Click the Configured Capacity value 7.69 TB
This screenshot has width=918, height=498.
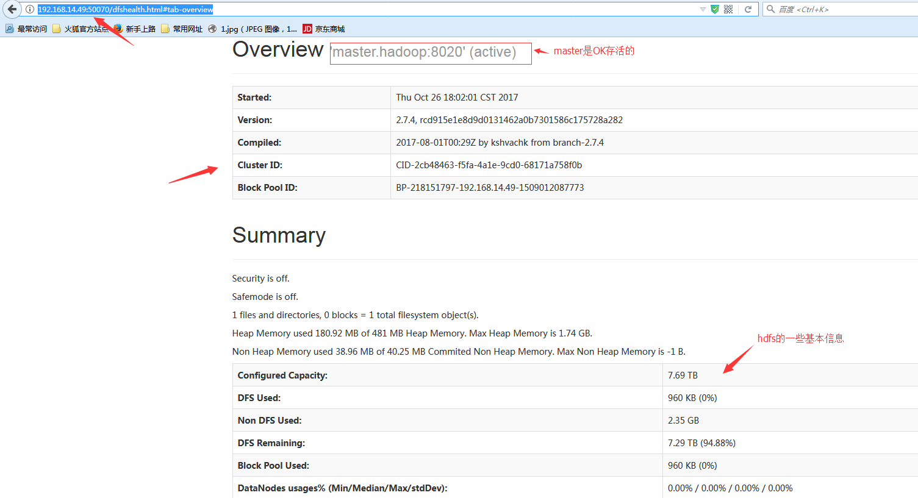click(683, 375)
